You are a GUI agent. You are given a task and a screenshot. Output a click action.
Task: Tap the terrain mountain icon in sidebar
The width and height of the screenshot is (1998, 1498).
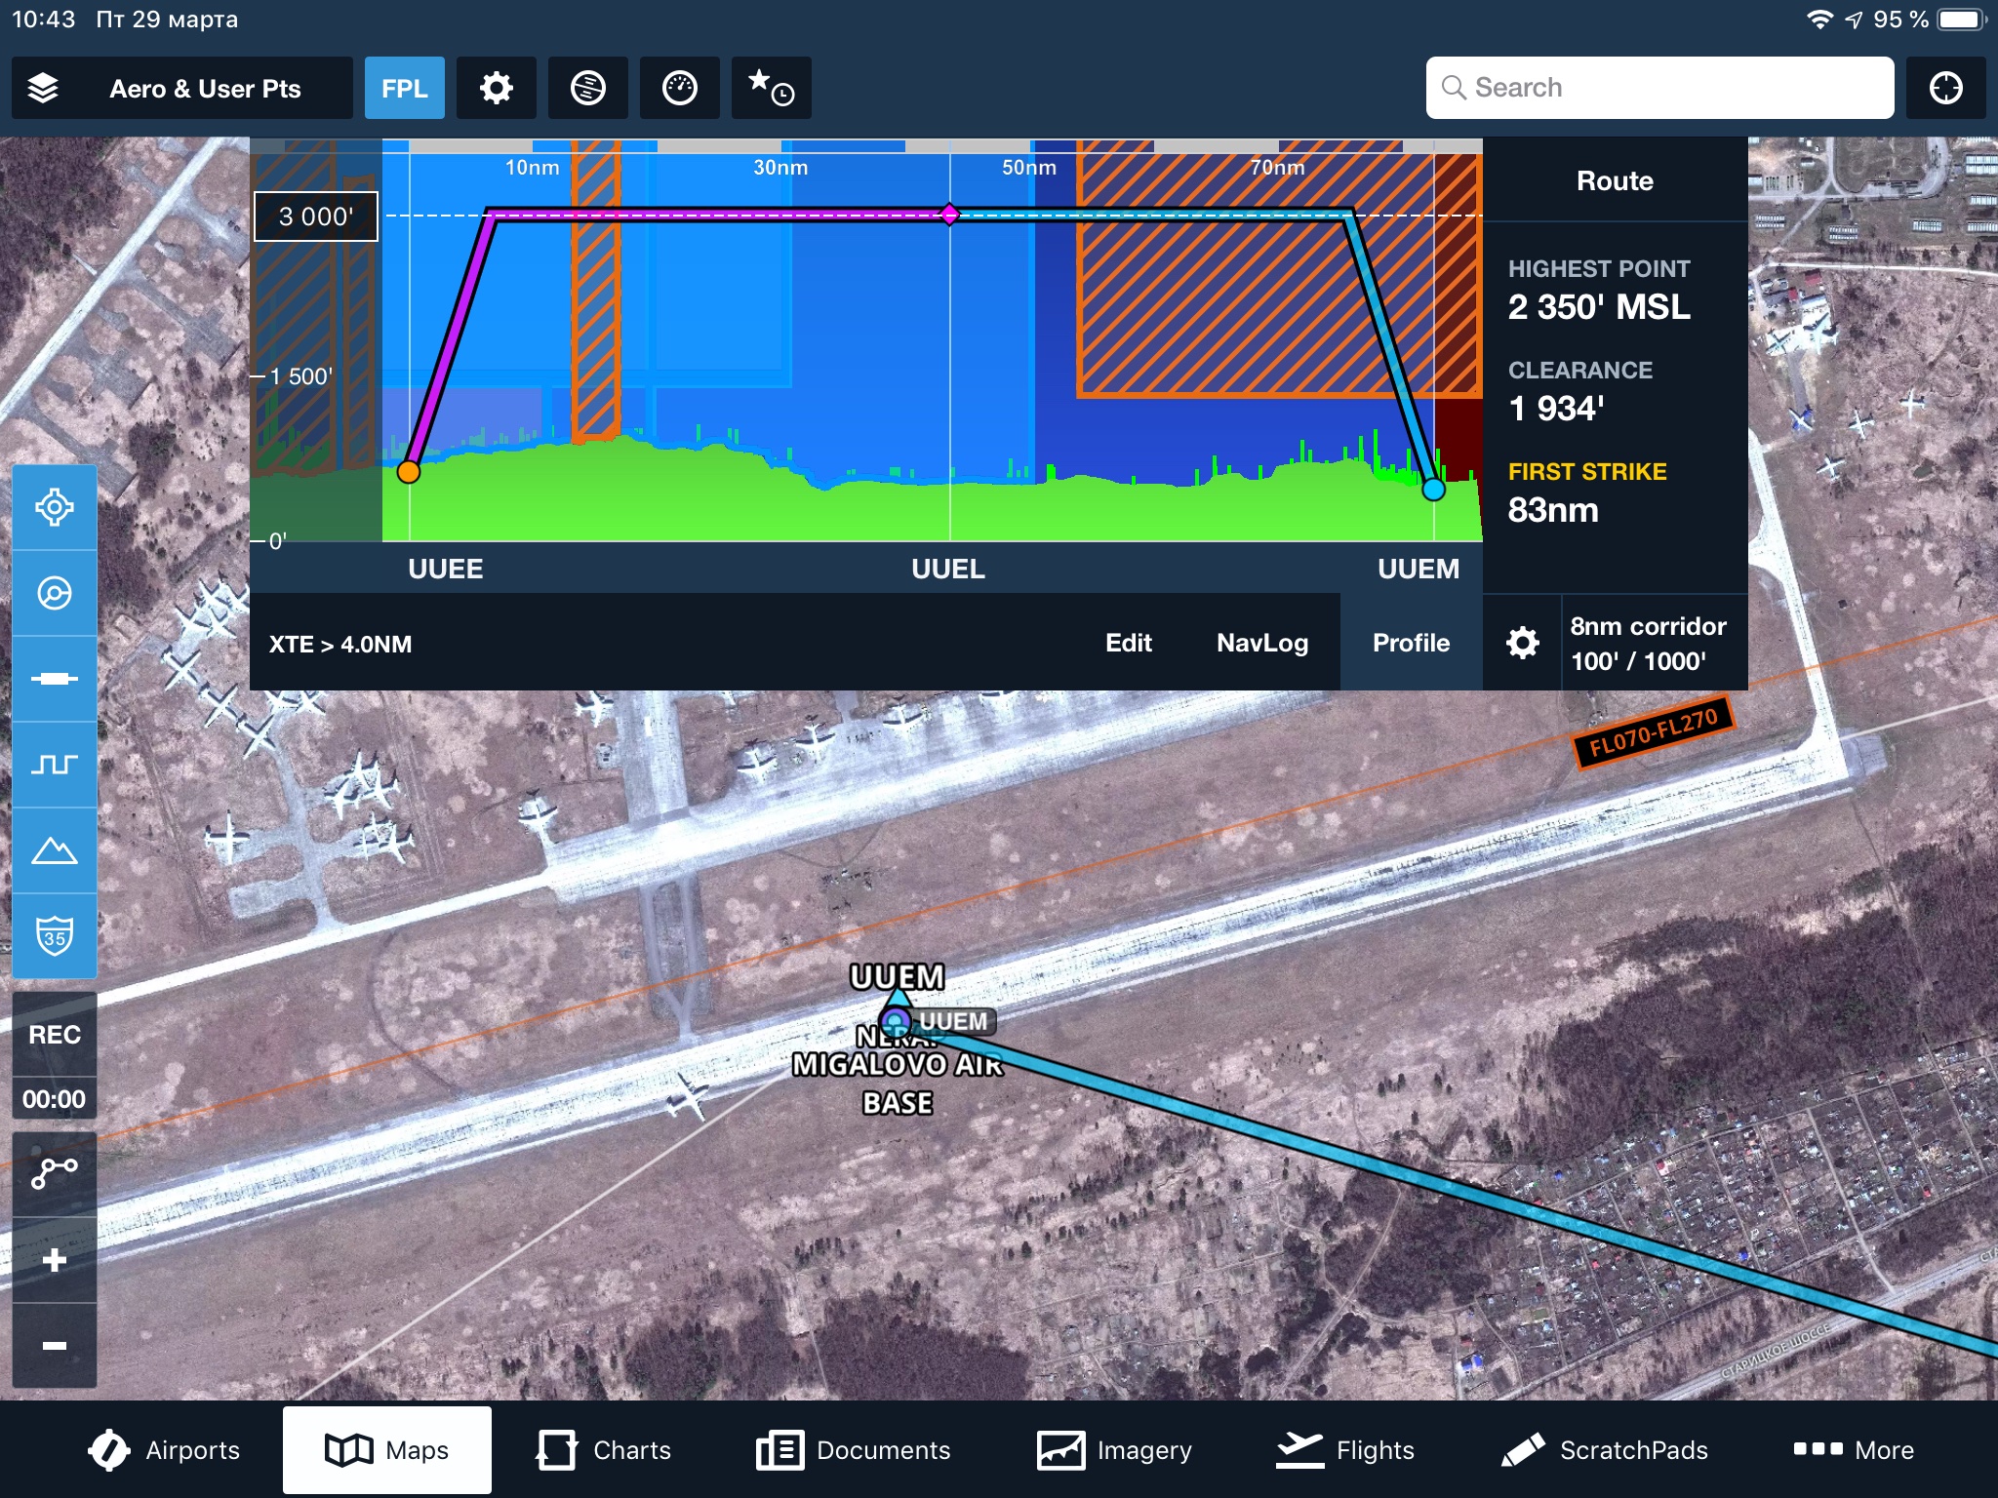[x=55, y=850]
